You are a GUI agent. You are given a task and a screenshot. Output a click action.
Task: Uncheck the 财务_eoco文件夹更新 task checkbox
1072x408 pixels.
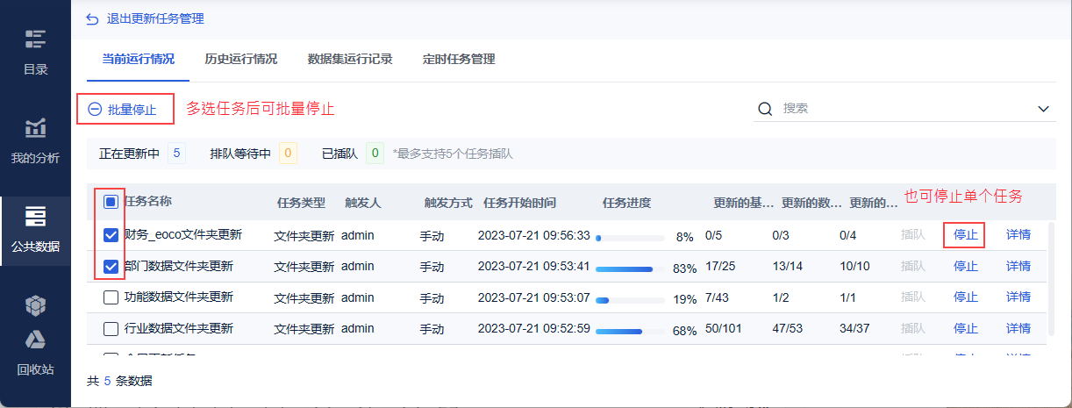tap(111, 235)
